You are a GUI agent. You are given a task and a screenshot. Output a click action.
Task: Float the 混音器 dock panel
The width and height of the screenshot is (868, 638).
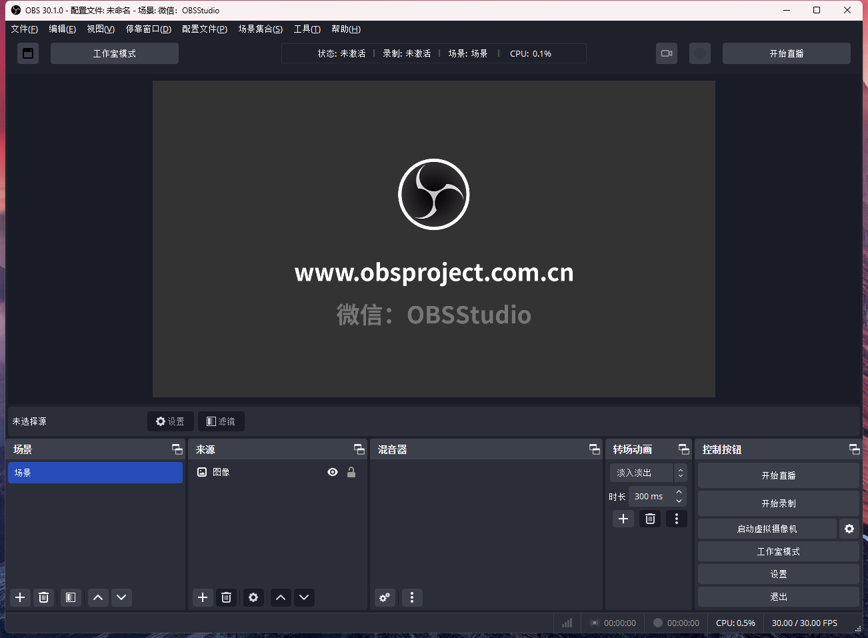pos(595,449)
